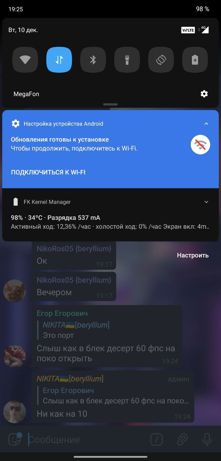
Task: Enable the Bluetooth quick tile
Action: [x=93, y=60]
